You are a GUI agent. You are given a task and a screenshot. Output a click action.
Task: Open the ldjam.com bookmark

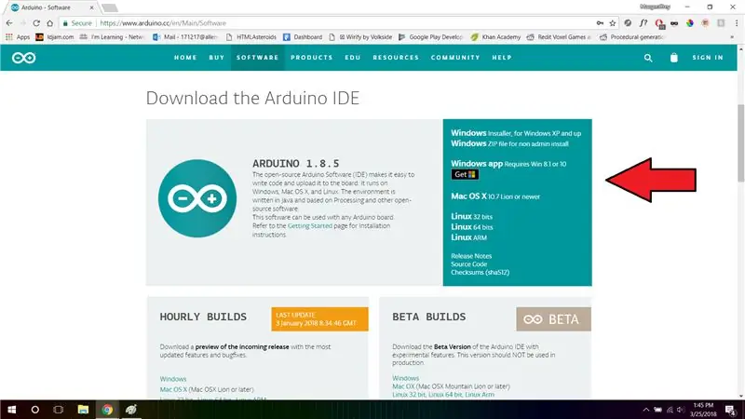point(55,37)
